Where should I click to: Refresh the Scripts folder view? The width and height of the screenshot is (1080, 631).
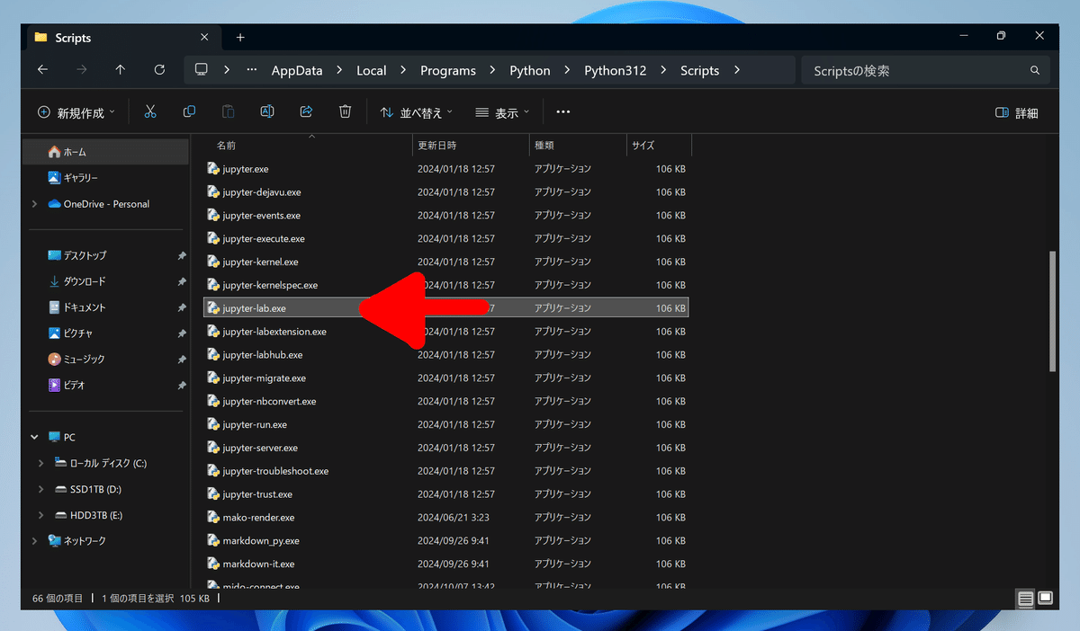(x=160, y=70)
